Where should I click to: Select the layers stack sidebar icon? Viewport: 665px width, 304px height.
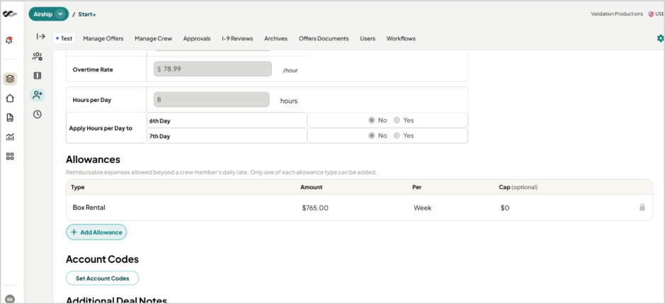(x=10, y=79)
